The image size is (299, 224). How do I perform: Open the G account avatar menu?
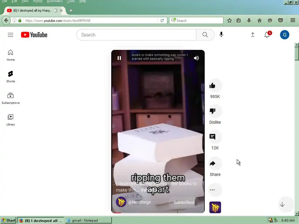pyautogui.click(x=284, y=35)
